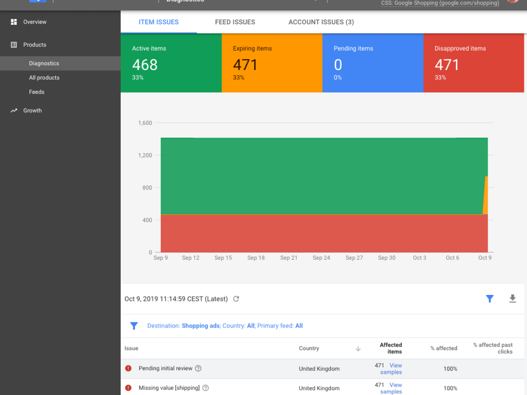Select the orange Expiring items card
527x395 pixels.
[x=272, y=63]
